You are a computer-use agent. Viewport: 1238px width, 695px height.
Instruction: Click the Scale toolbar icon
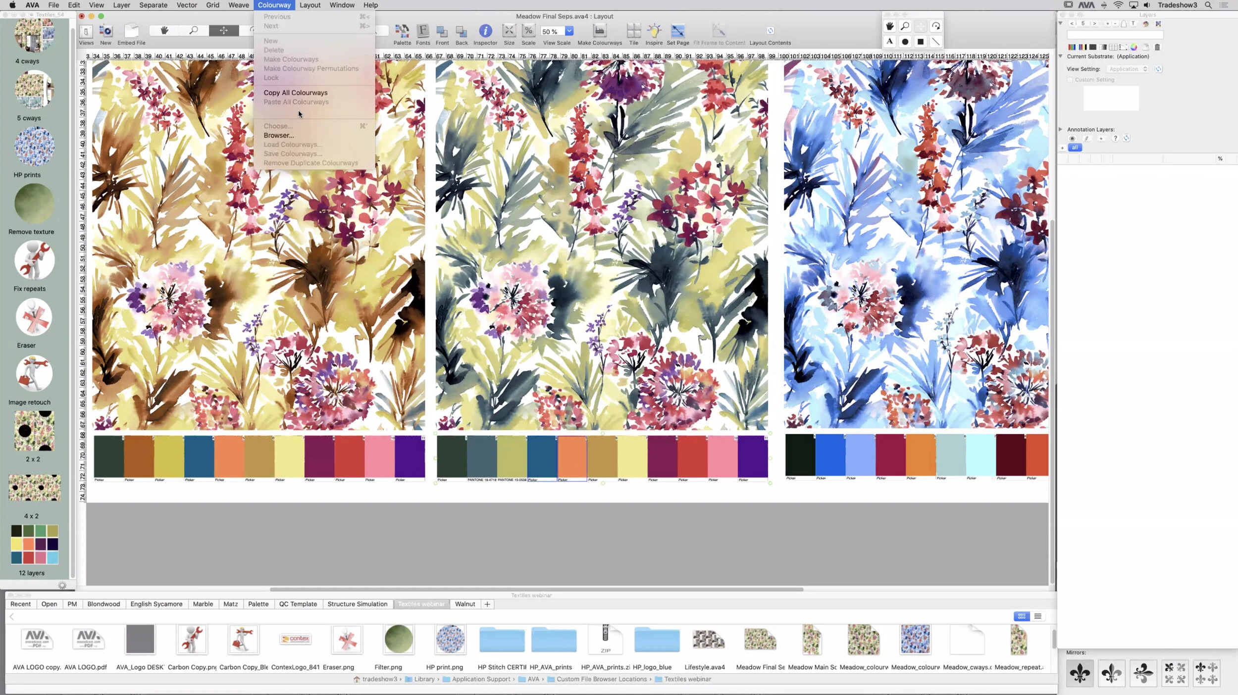[528, 32]
